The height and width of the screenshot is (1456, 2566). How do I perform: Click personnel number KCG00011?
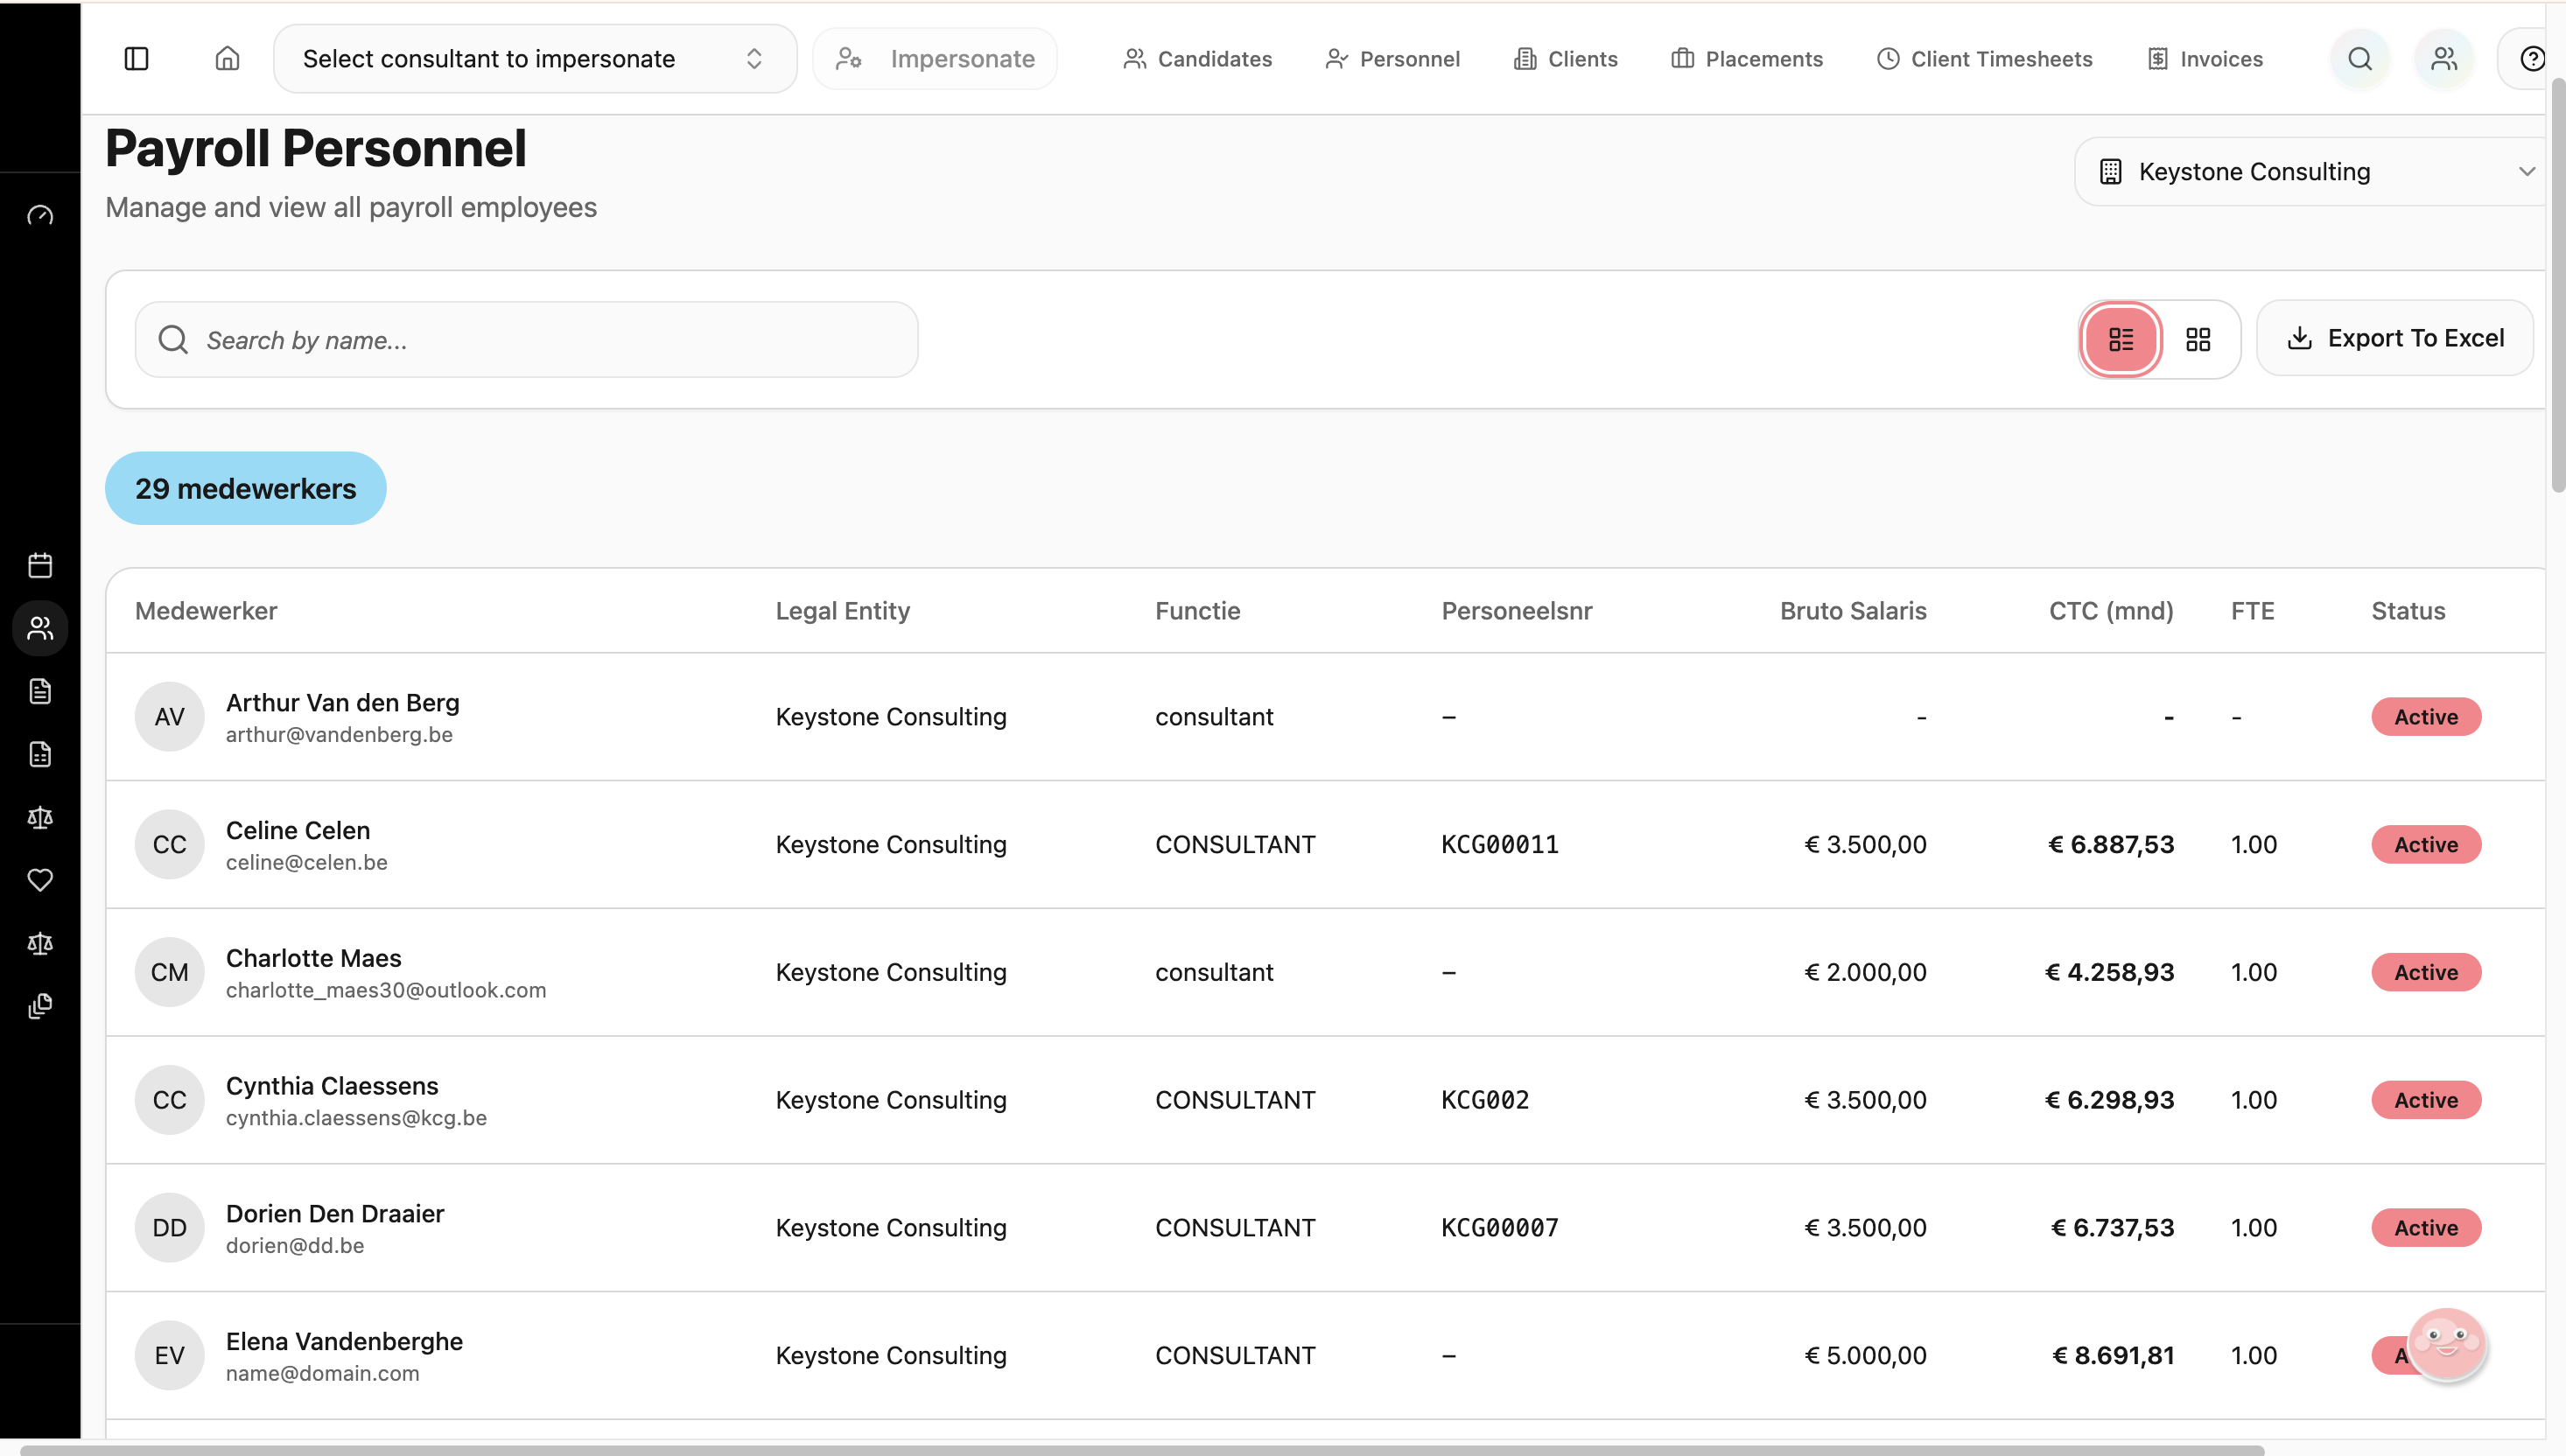click(1499, 844)
